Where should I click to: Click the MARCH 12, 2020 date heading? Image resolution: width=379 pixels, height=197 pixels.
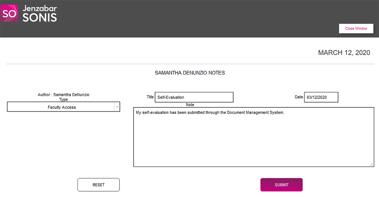[x=344, y=53]
